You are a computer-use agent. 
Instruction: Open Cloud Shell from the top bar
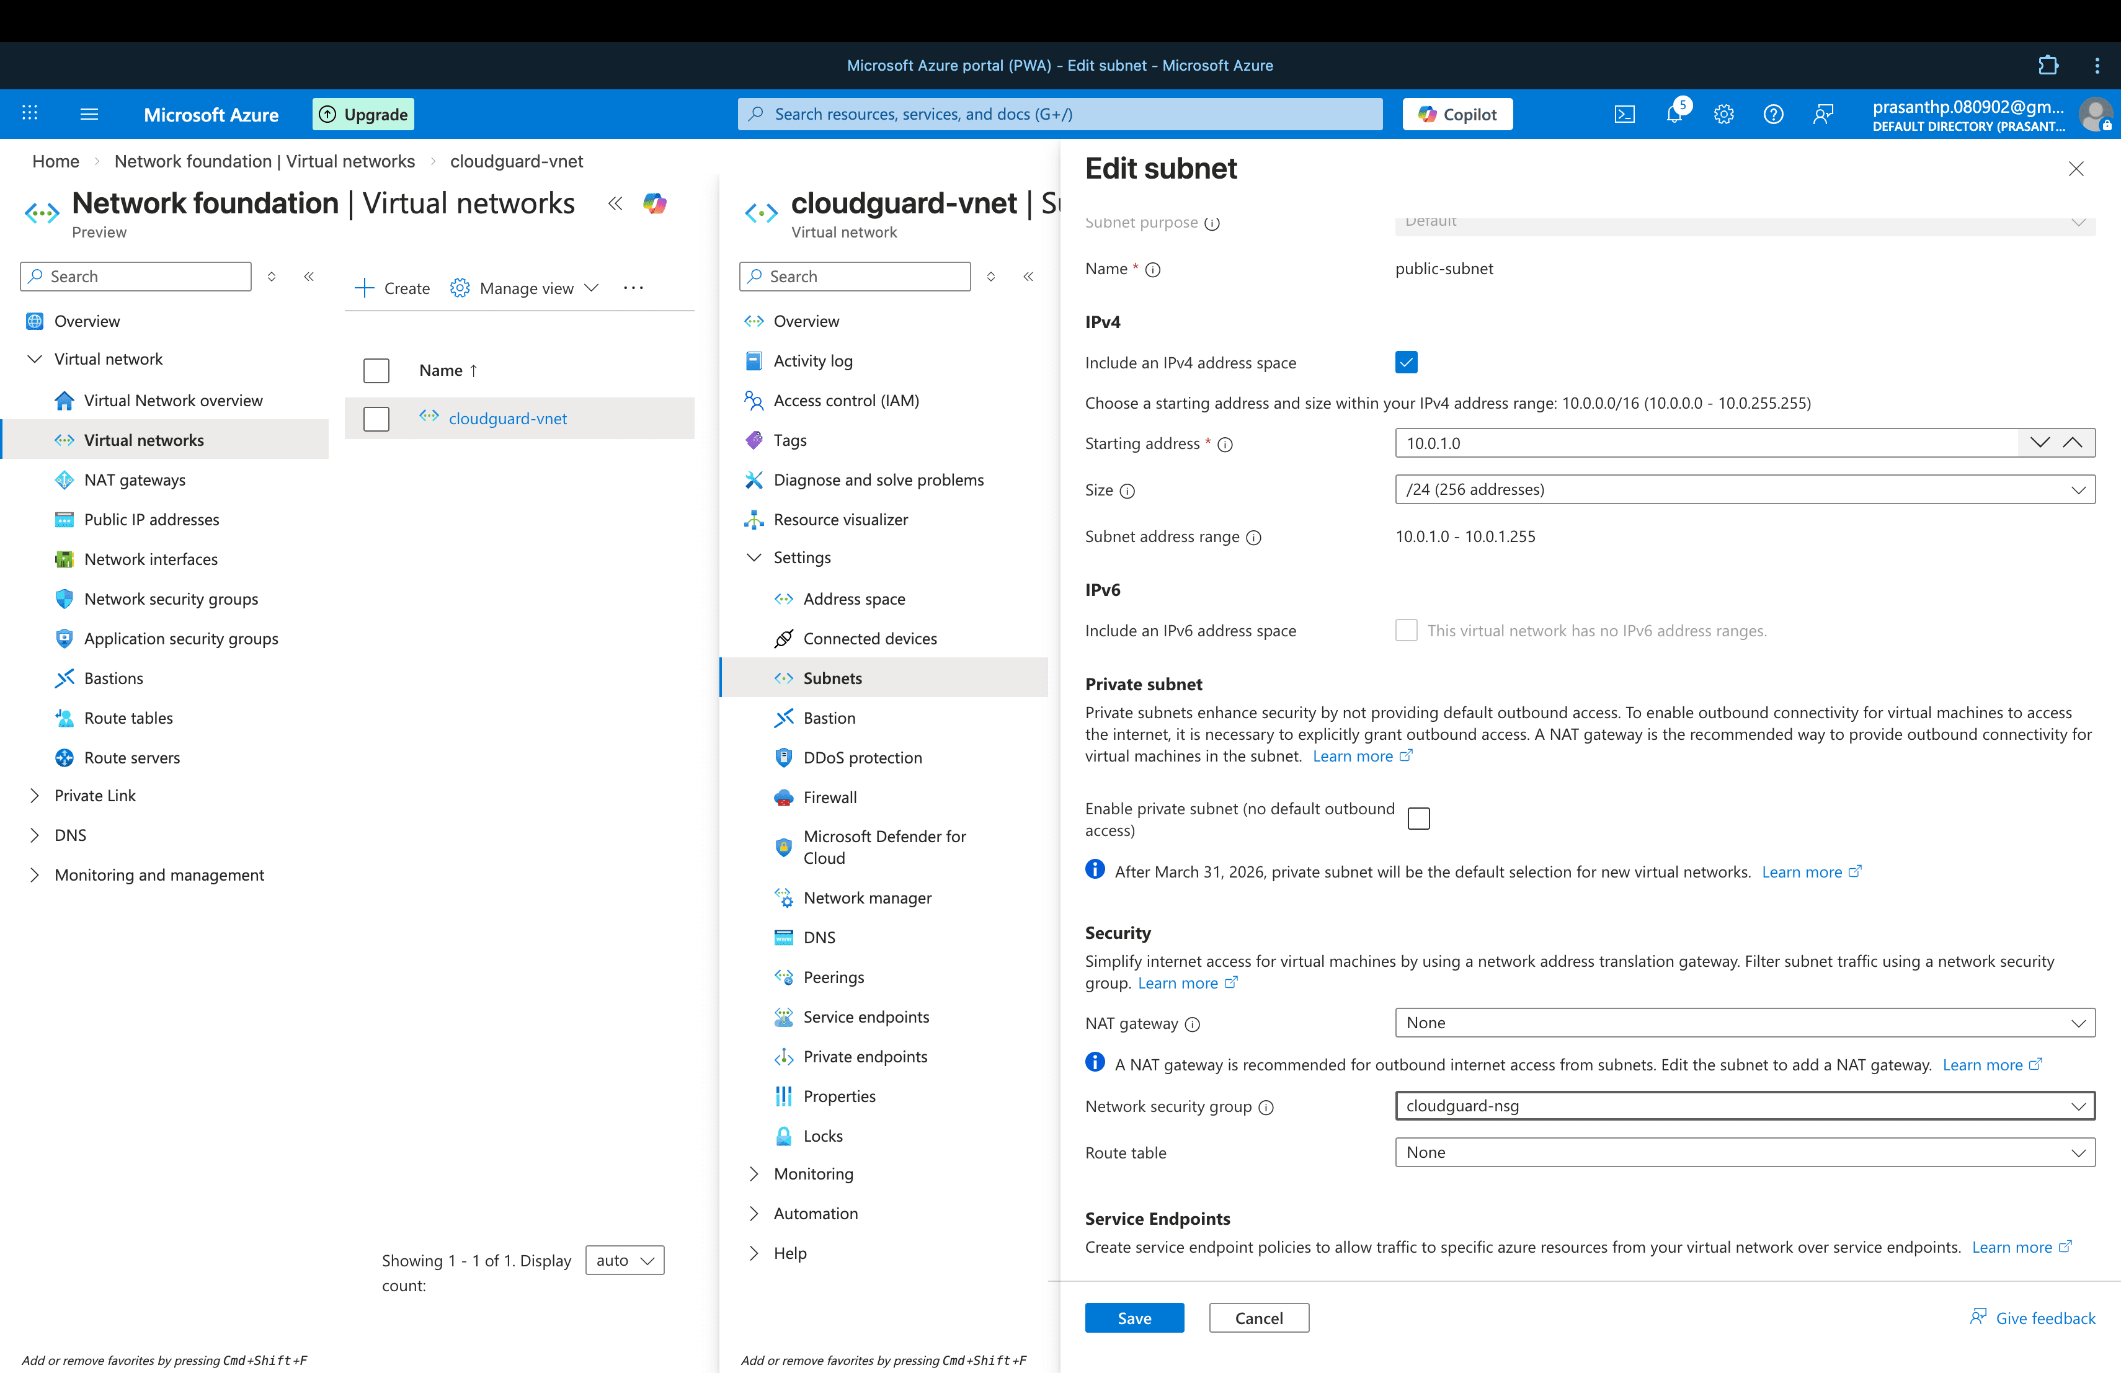pyautogui.click(x=1625, y=114)
